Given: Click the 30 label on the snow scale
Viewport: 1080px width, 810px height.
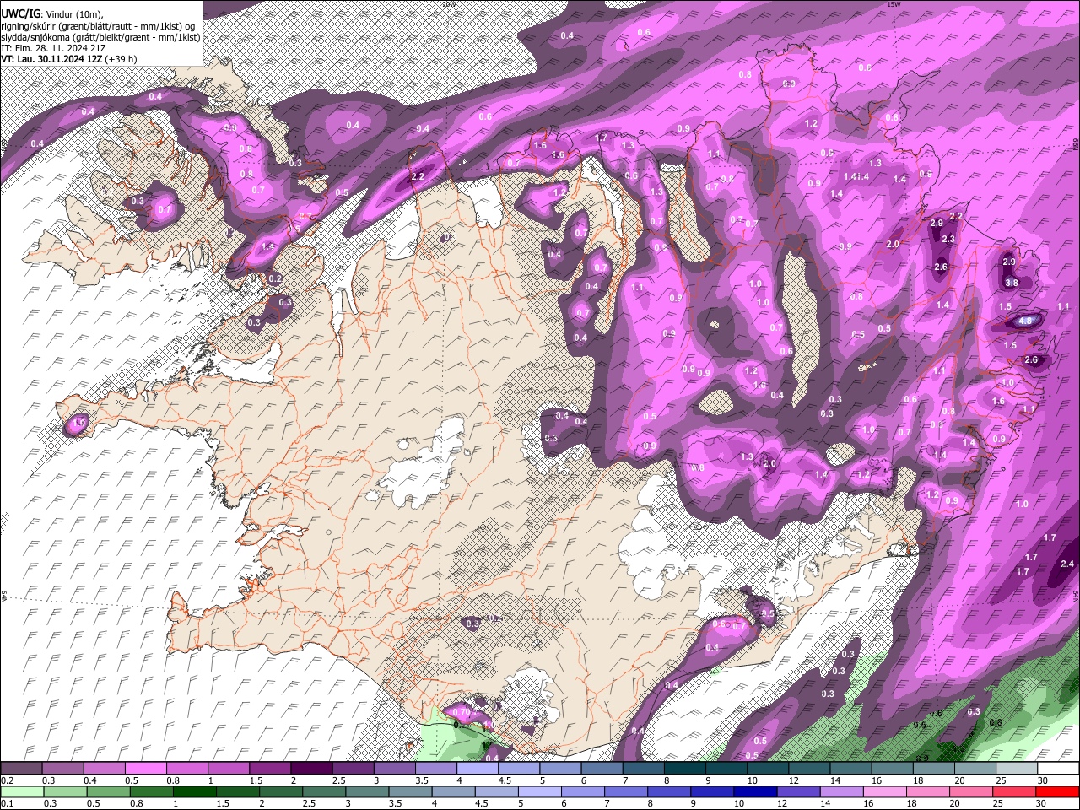Looking at the screenshot, I should click(x=1043, y=780).
